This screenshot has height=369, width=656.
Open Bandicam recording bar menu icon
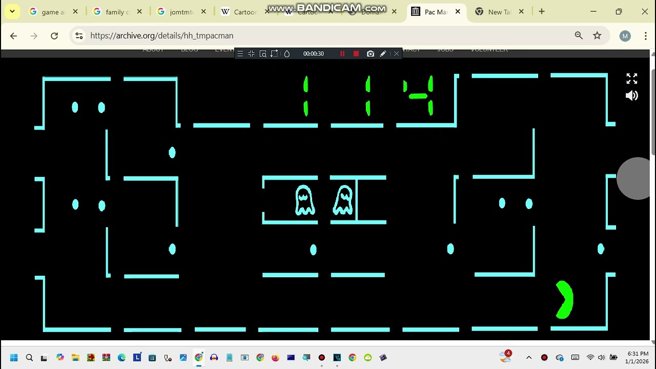[x=240, y=54]
